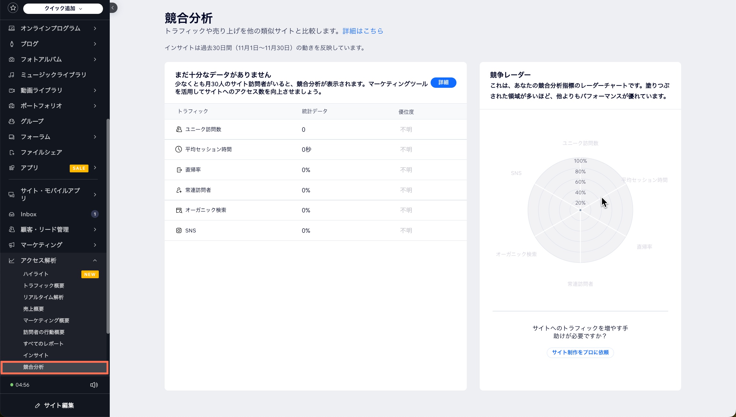Click the 統計データ column header
The height and width of the screenshot is (417, 736).
(x=314, y=111)
